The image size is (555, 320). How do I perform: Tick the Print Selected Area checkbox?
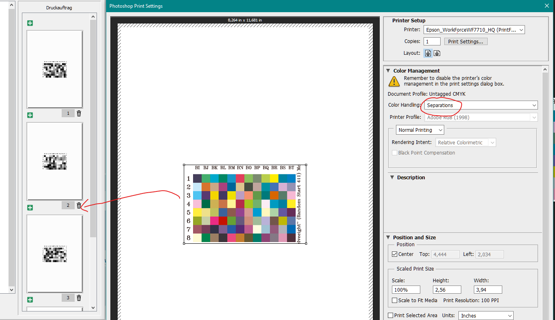[x=391, y=316]
